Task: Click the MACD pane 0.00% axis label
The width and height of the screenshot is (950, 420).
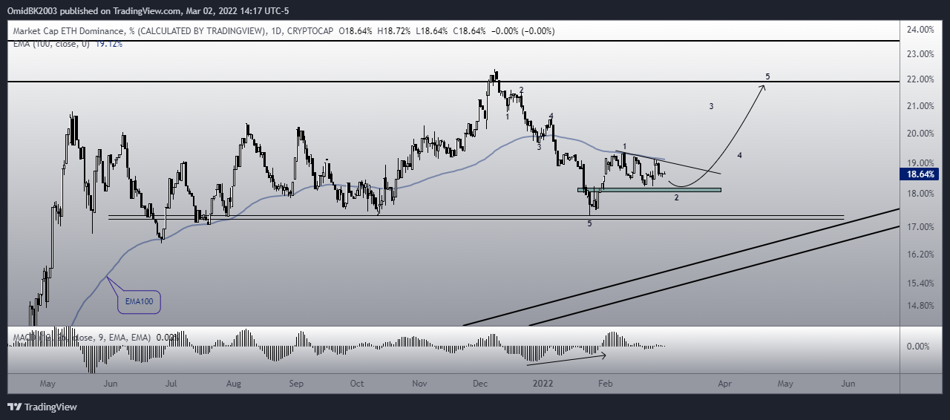Action: click(919, 347)
